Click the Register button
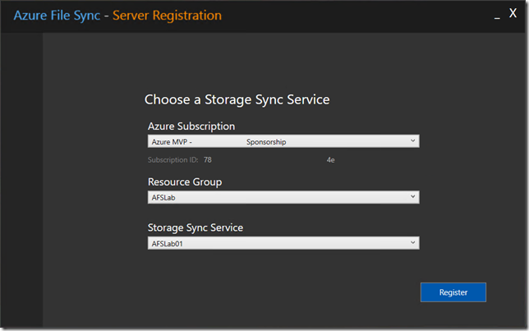 (453, 292)
